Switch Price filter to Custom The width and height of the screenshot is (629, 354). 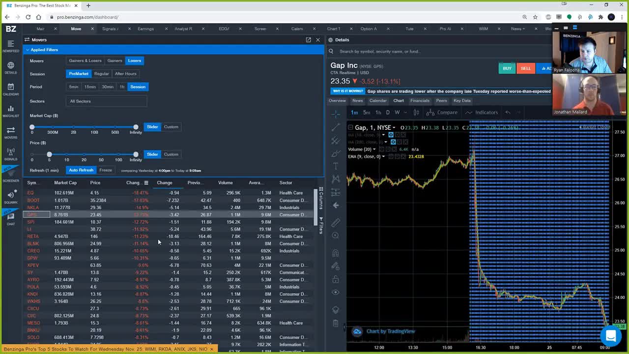pyautogui.click(x=171, y=154)
